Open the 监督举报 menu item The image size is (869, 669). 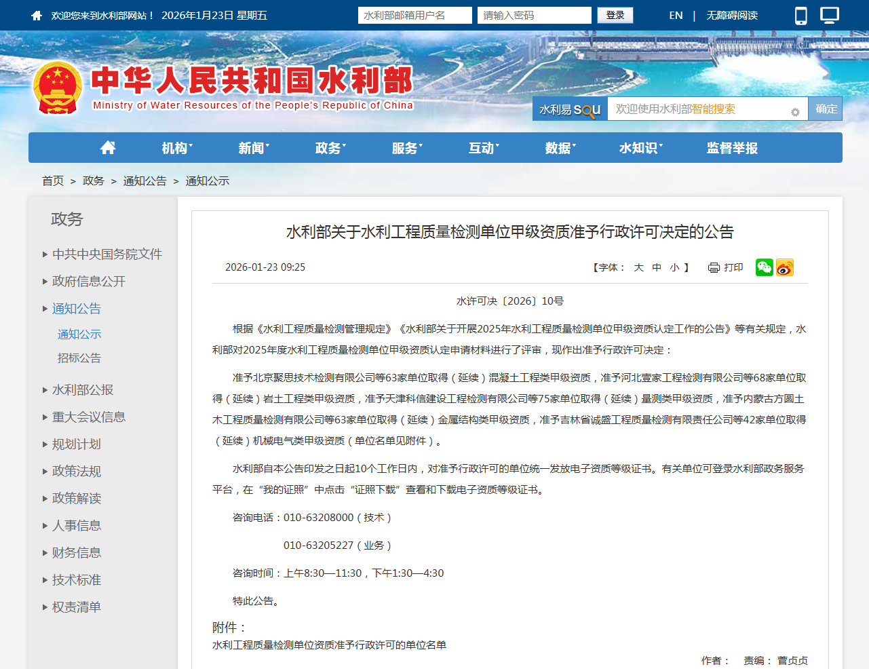(732, 148)
